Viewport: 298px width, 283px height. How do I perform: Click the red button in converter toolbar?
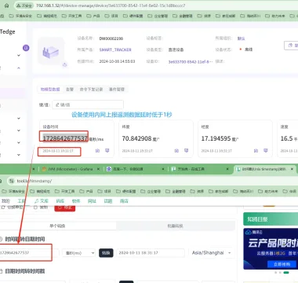(65, 208)
